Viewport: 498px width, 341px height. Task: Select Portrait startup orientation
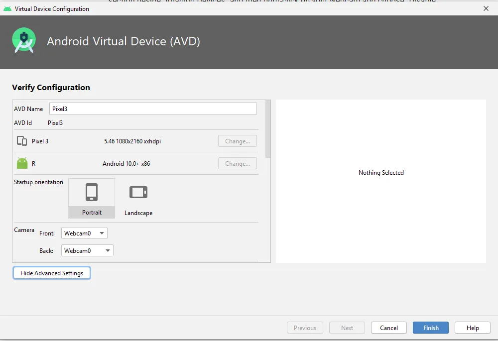click(x=92, y=198)
